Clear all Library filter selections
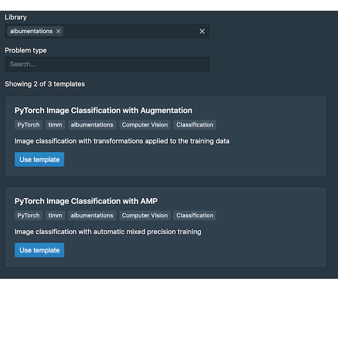Image resolution: width=338 pixels, height=338 pixels. pyautogui.click(x=202, y=31)
